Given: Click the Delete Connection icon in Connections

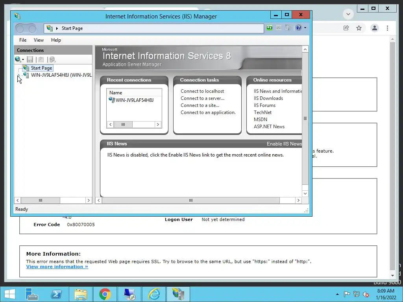Looking at the screenshot, I should 52,60.
